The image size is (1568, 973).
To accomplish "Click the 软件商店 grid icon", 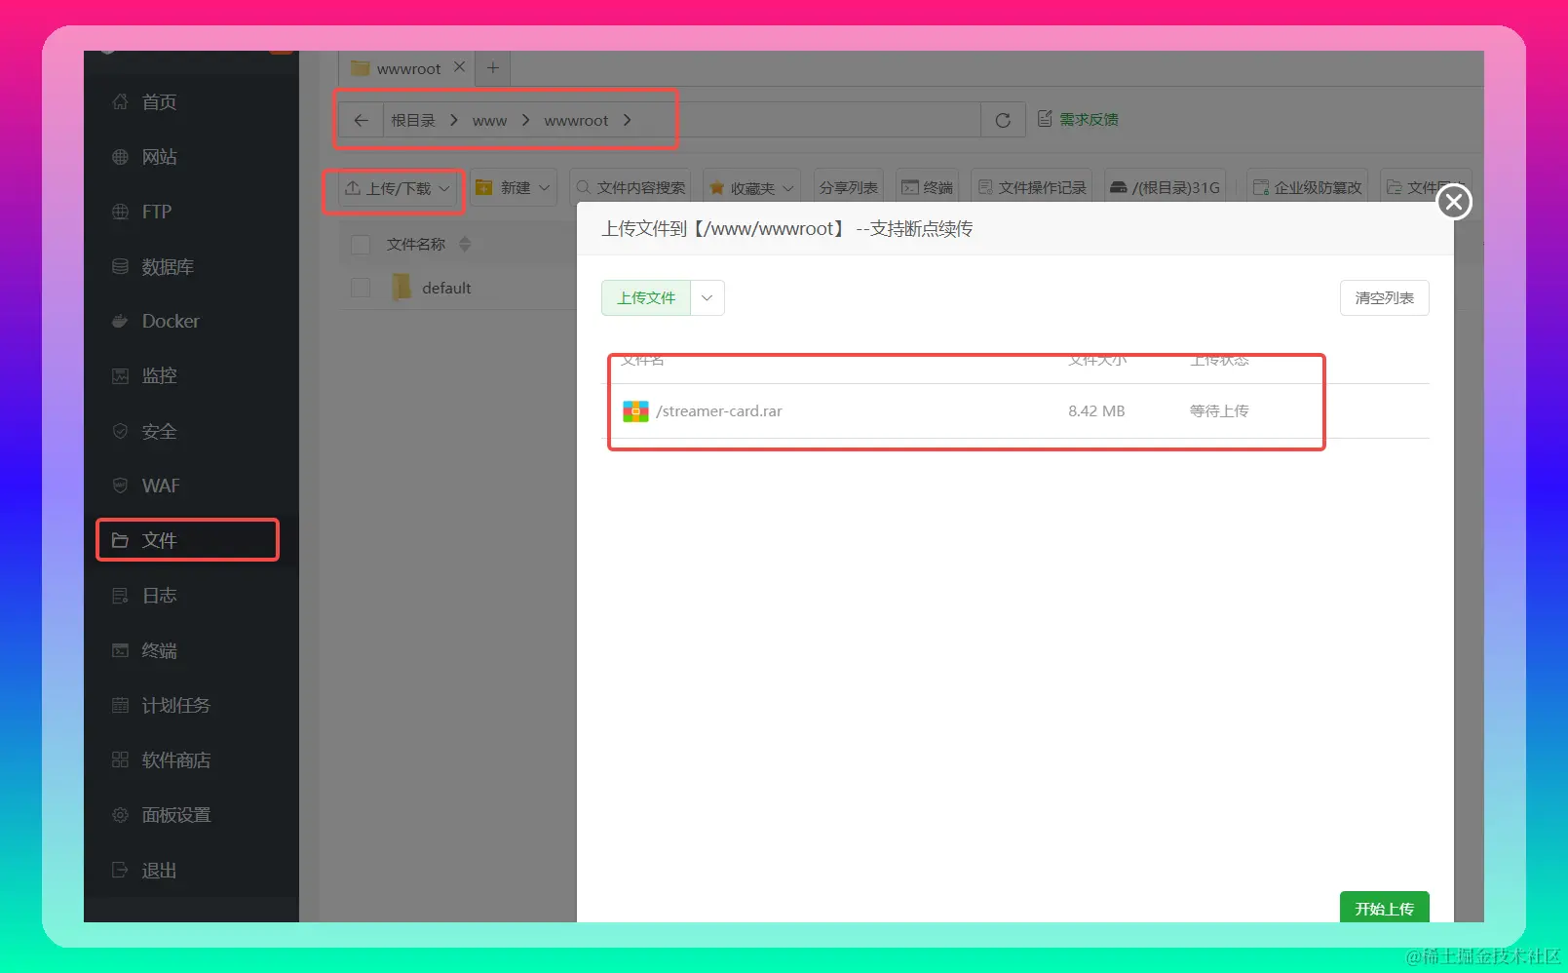I will 120,759.
